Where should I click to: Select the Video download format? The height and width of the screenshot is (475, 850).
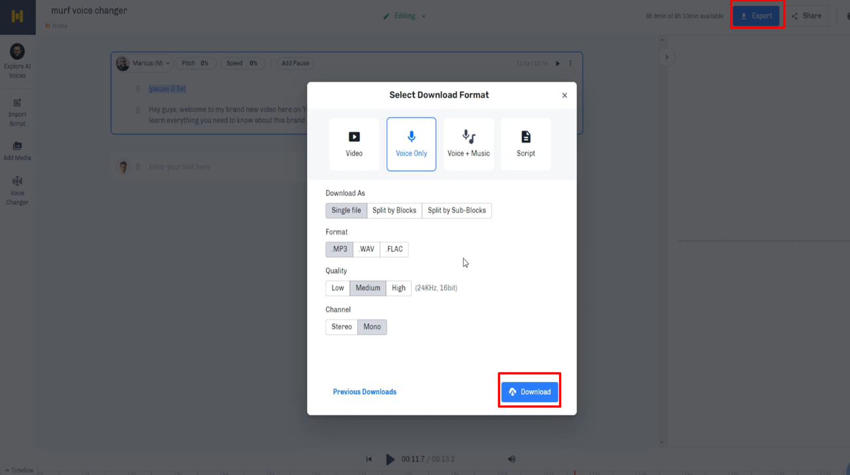click(354, 144)
